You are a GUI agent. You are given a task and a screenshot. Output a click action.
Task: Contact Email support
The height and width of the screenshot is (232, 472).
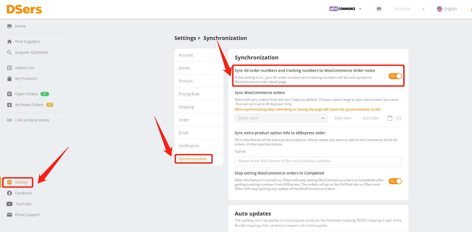(x=27, y=215)
